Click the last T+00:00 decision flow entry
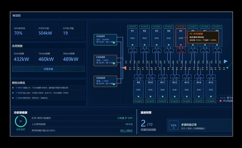Viewport: 242px width, 148px height. [50, 98]
